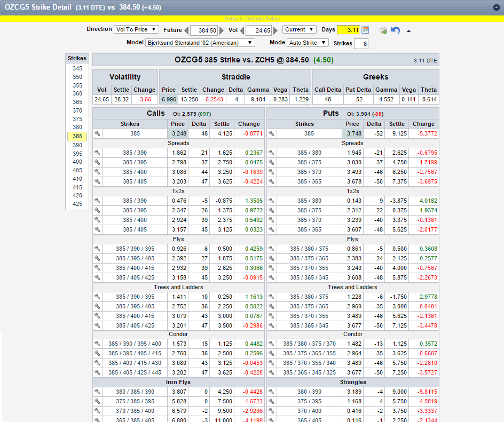Click the blue undo arrow icon

click(396, 30)
